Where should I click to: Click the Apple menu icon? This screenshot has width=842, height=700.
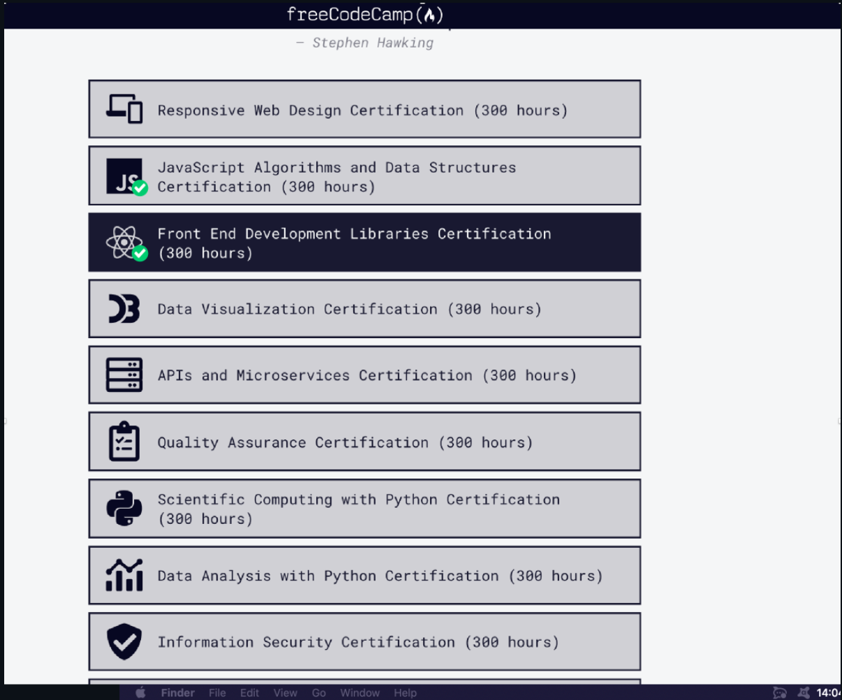[140, 692]
